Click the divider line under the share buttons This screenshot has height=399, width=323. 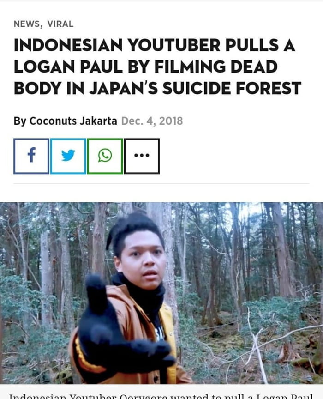(x=161, y=183)
